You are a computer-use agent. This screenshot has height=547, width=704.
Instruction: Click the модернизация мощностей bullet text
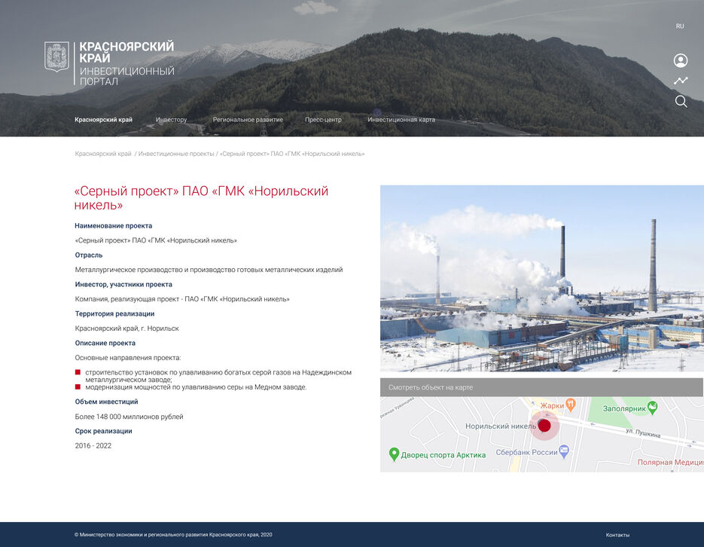tap(197, 387)
